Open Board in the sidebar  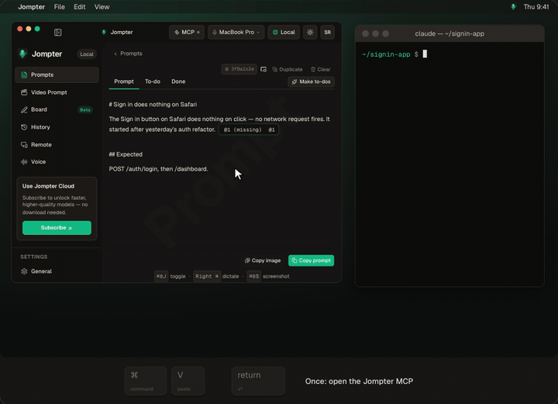coord(57,109)
